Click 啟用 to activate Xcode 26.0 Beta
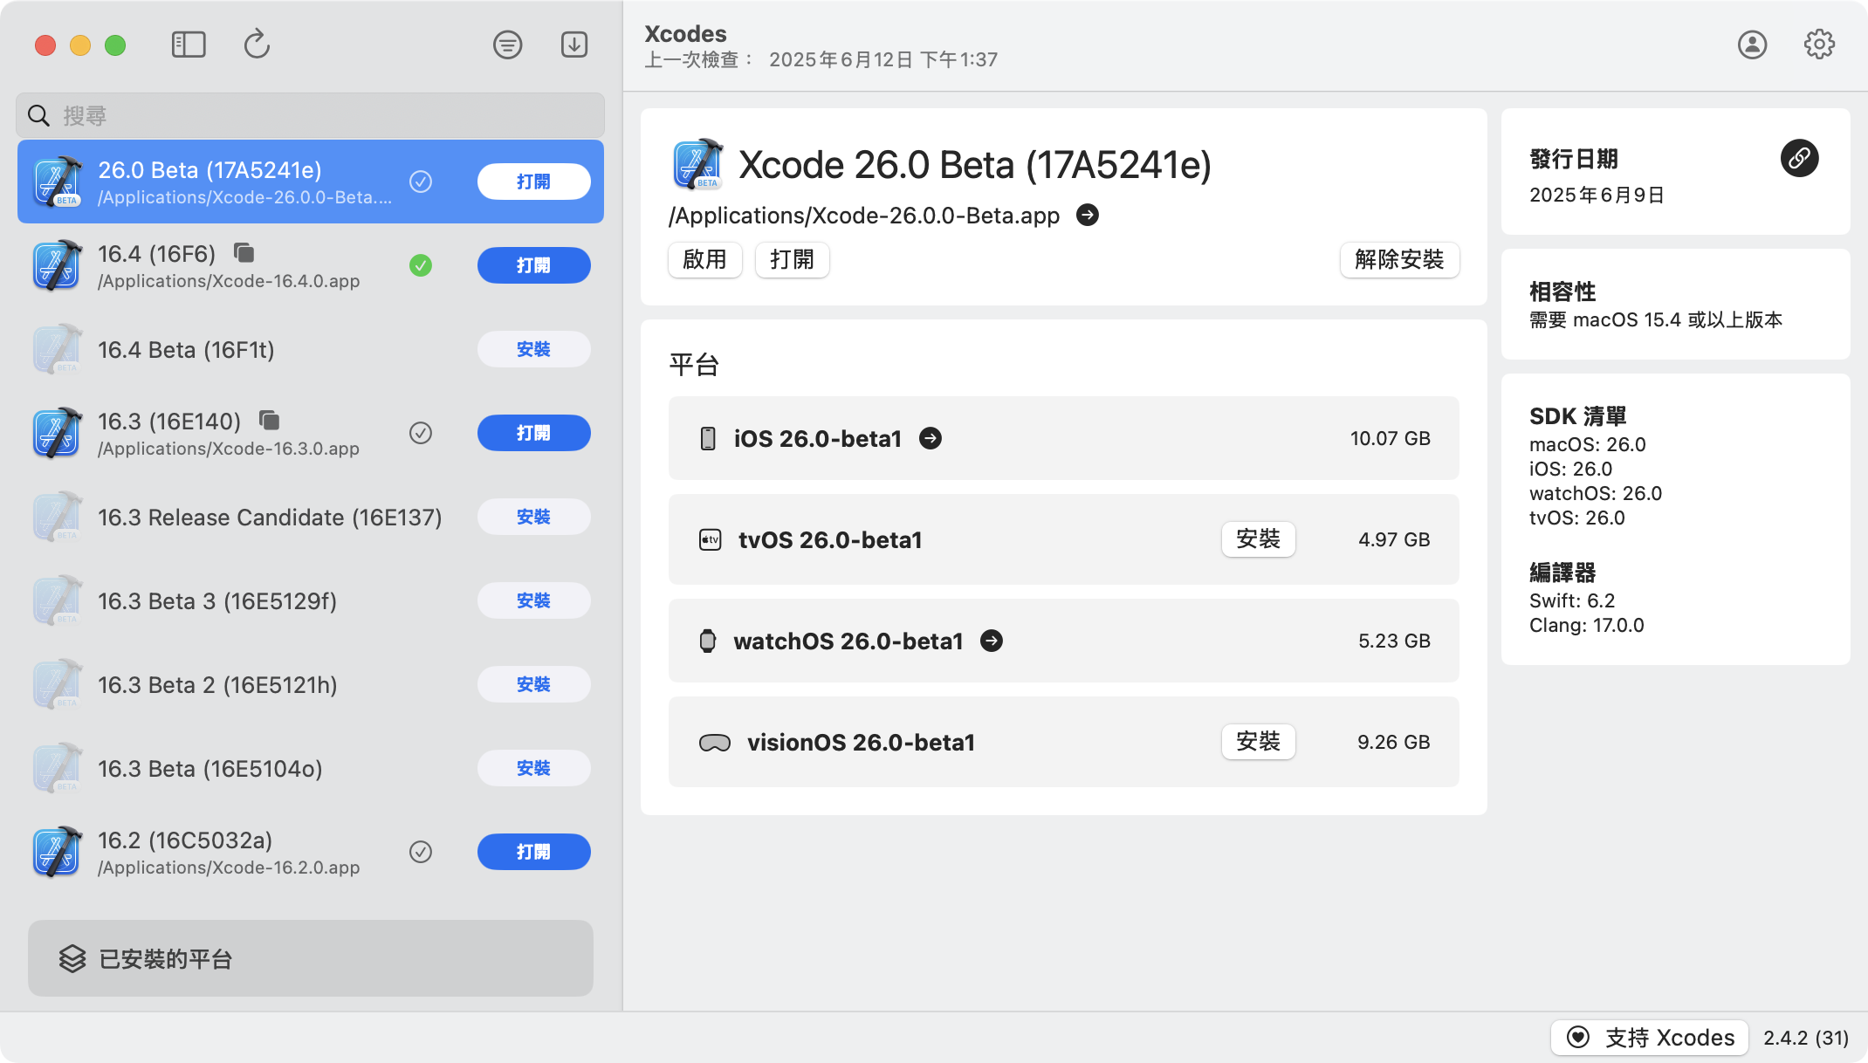 pyautogui.click(x=704, y=259)
